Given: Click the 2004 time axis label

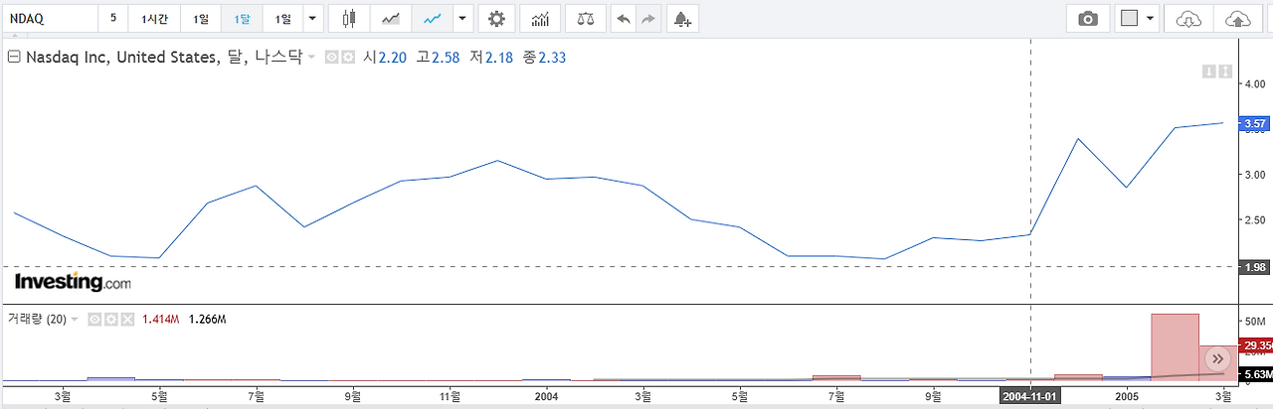Looking at the screenshot, I should 546,395.
